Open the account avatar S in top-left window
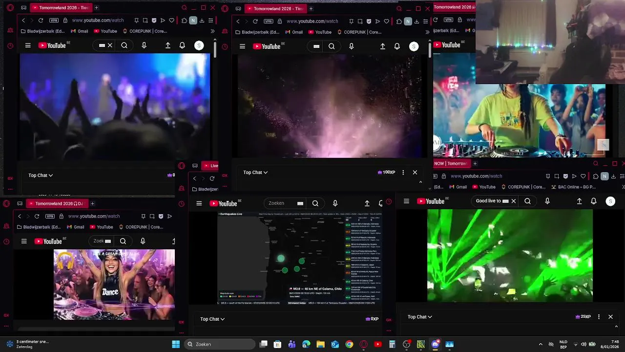This screenshot has height=352, width=625. [x=199, y=45]
